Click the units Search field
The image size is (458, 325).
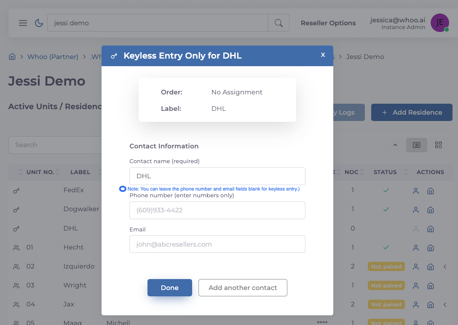(x=55, y=145)
